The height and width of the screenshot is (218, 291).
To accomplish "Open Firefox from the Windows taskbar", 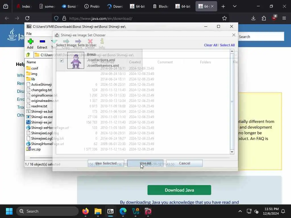I will 85,211.
